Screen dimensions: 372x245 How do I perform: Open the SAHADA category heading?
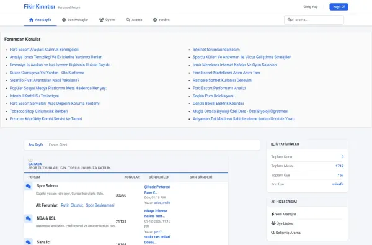(35, 164)
